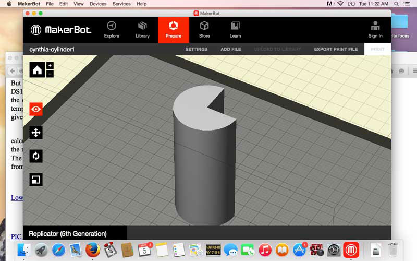Zoom in with the plus button
Screen dimensions: 417x261
pos(50,66)
